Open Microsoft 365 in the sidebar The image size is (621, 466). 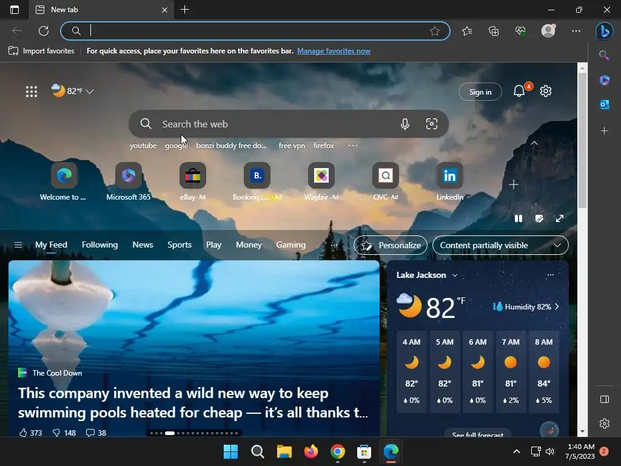tap(604, 79)
